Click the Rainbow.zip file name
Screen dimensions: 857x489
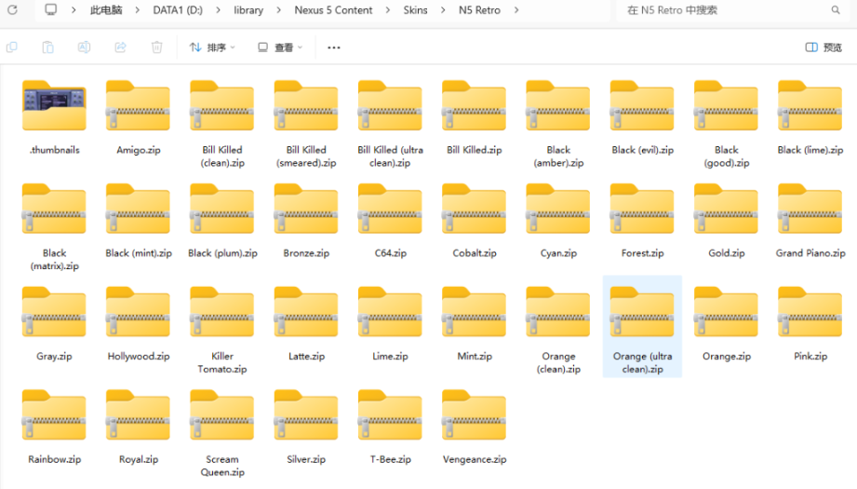point(54,459)
